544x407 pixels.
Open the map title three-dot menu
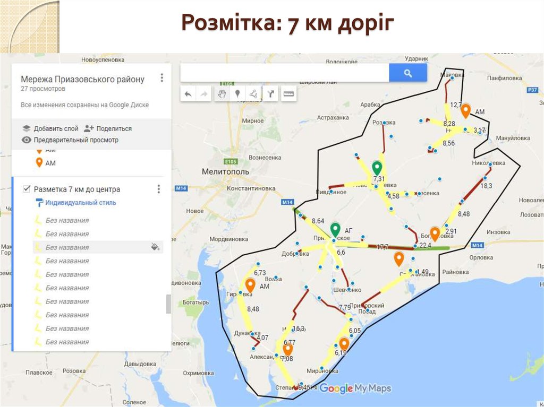click(x=161, y=77)
